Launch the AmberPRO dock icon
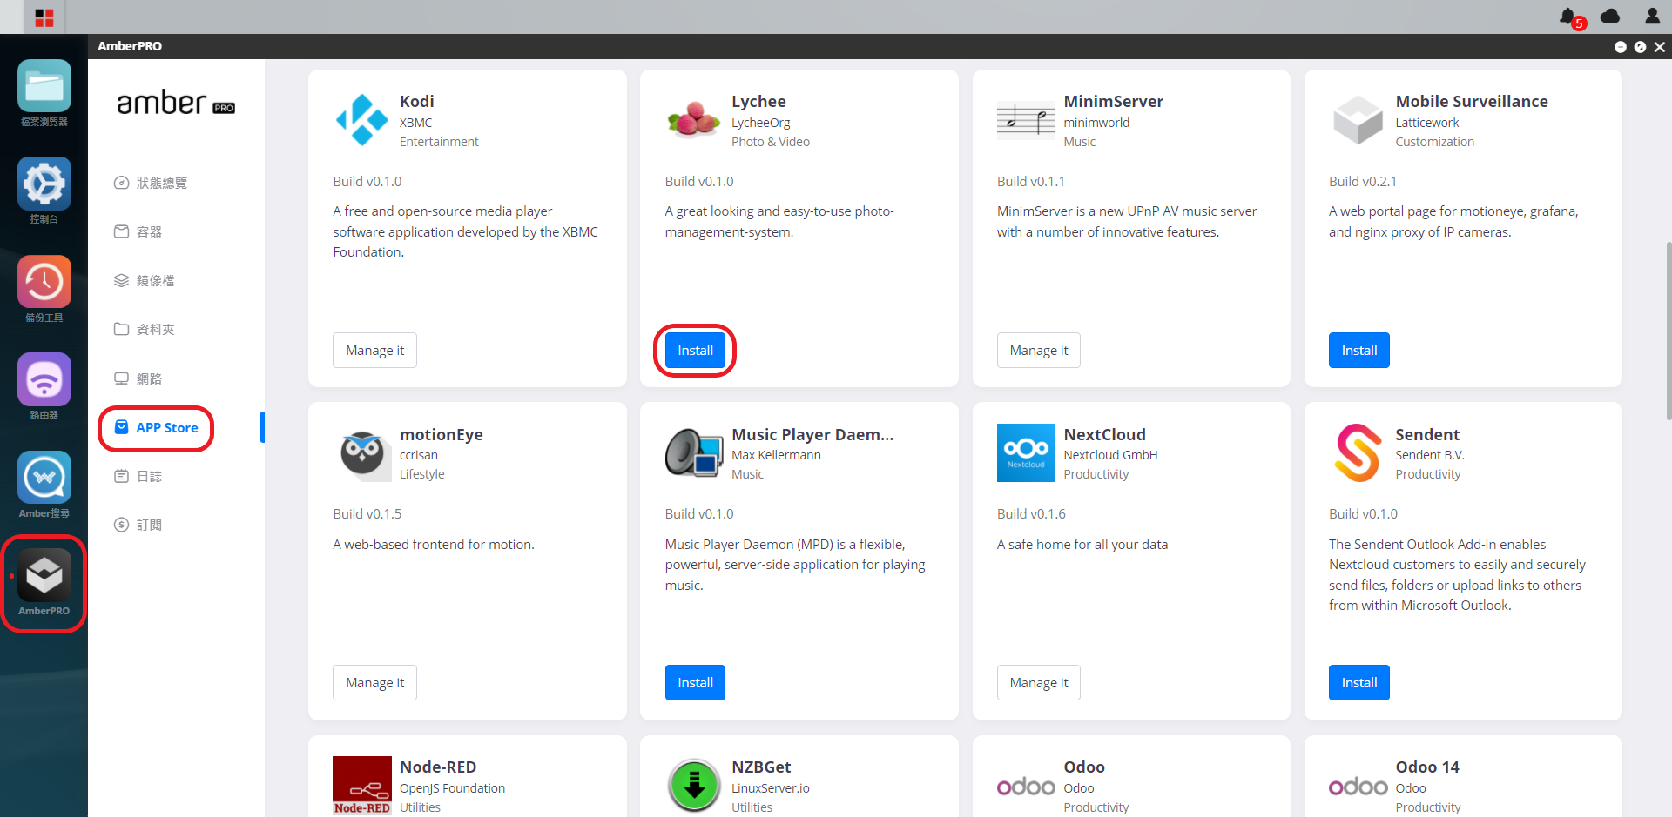 (44, 575)
